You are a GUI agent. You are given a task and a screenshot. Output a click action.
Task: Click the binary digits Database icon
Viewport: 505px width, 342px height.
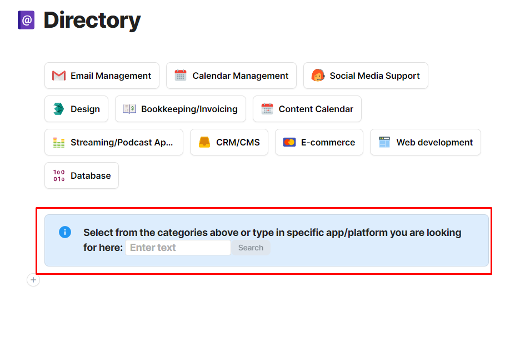[59, 175]
